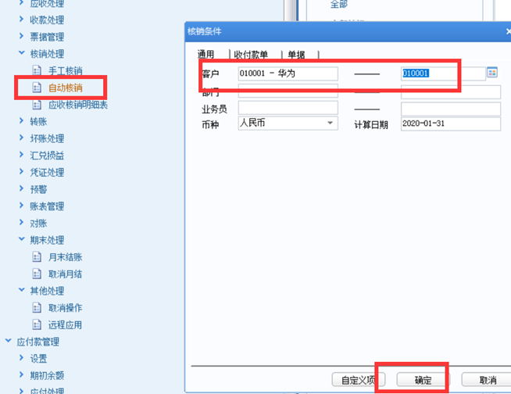Image resolution: width=511 pixels, height=394 pixels.
Task: Click the customer lookup icon beside 010001
Action: pyautogui.click(x=492, y=73)
